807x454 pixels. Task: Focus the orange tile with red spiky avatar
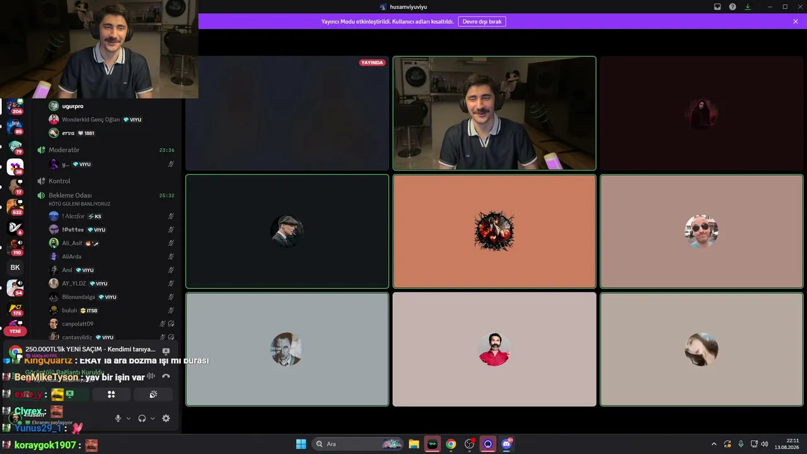tap(494, 231)
